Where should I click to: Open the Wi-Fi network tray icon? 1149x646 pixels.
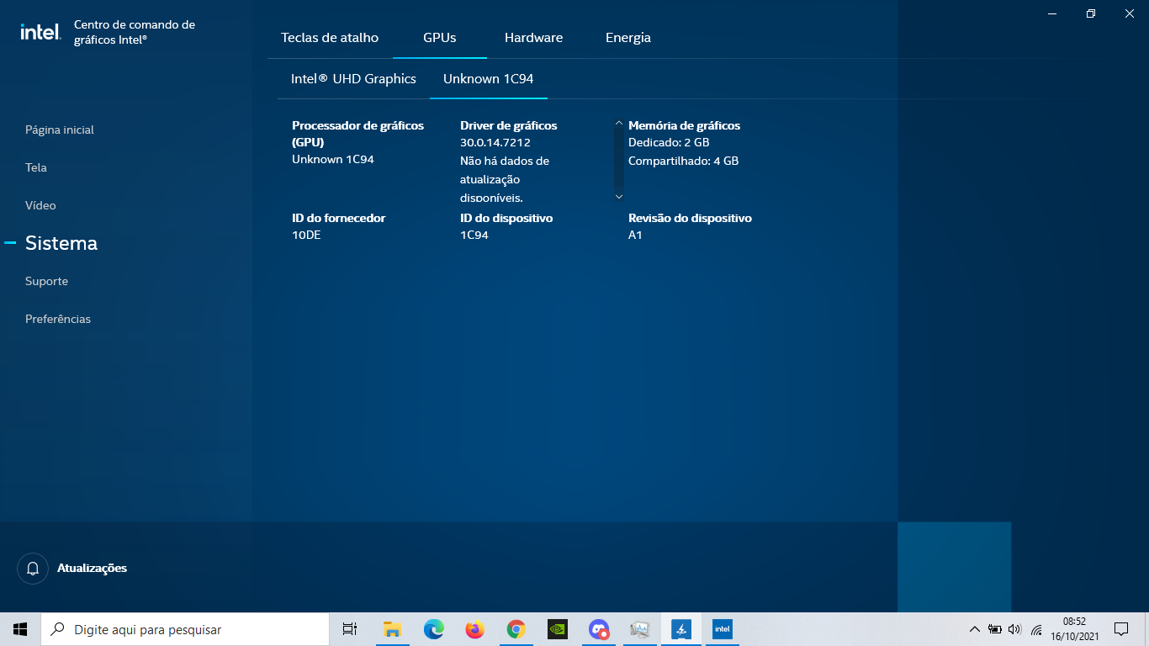pyautogui.click(x=1036, y=629)
